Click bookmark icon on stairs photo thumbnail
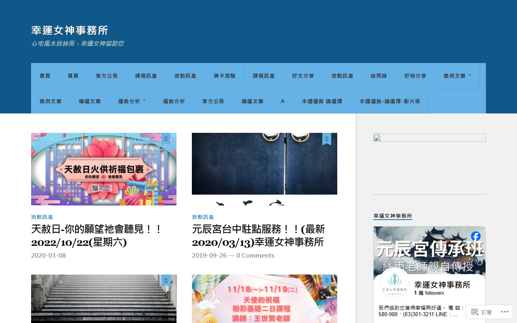 (x=166, y=281)
